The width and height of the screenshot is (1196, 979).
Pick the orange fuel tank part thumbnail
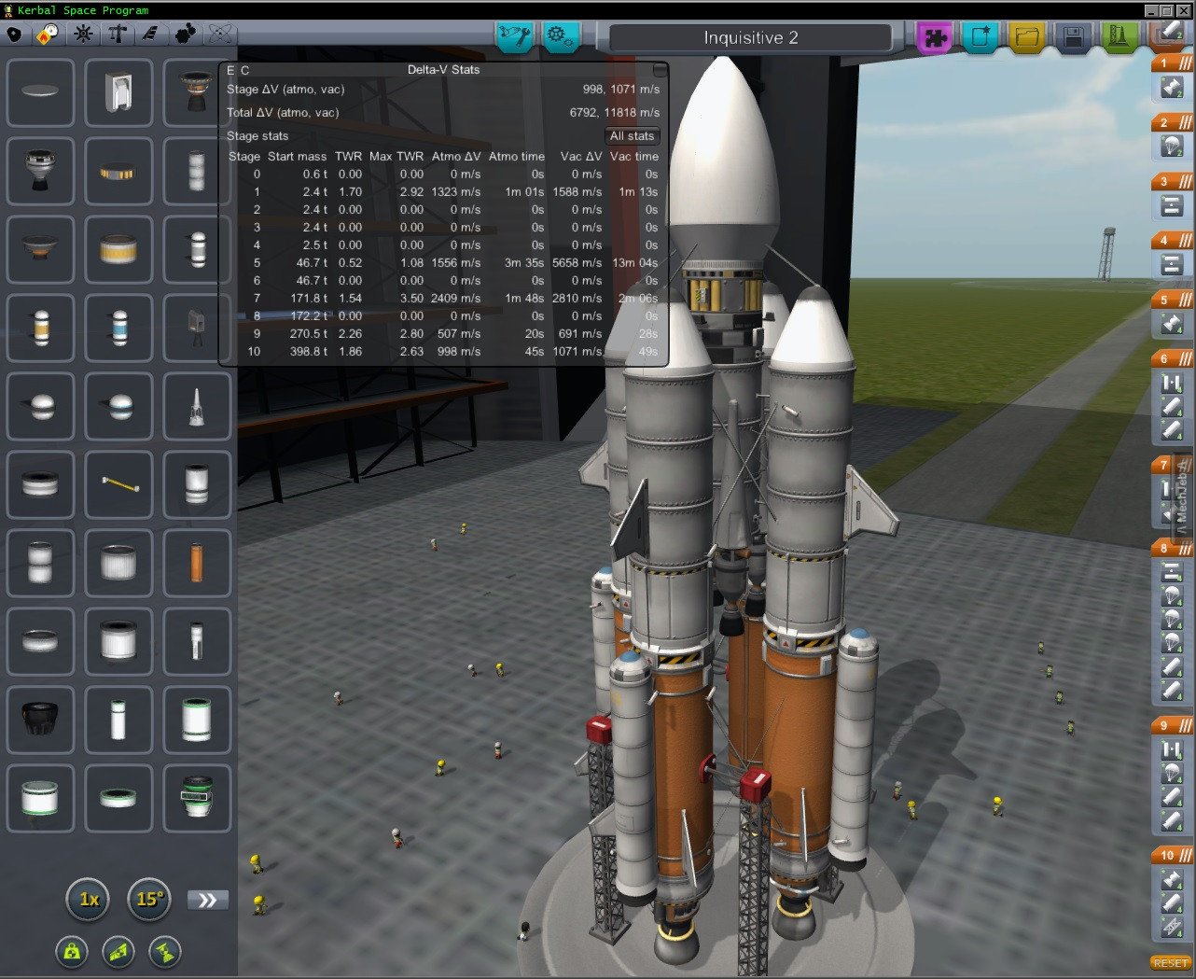(197, 563)
